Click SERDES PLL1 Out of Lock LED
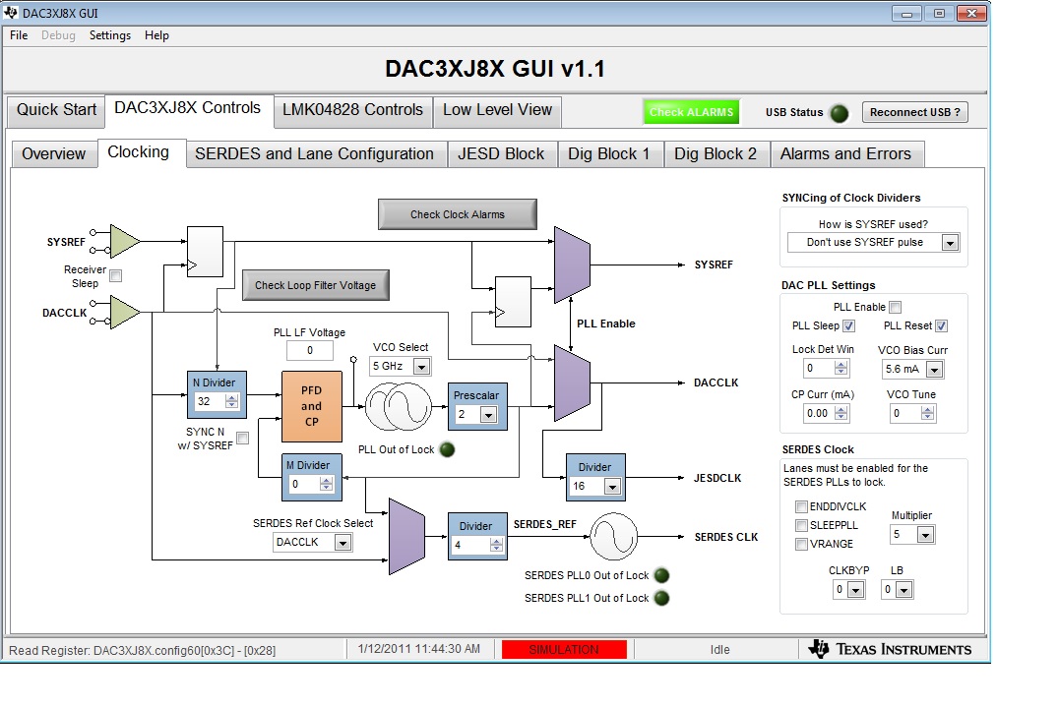The image size is (1059, 706). click(661, 598)
